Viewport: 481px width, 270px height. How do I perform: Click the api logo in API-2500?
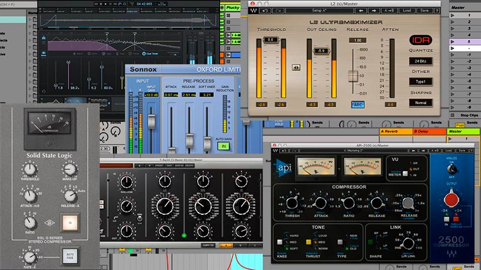click(283, 168)
